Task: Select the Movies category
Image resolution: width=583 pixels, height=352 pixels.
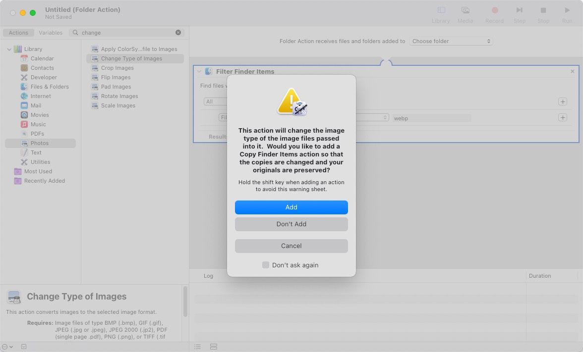Action: (x=40, y=115)
